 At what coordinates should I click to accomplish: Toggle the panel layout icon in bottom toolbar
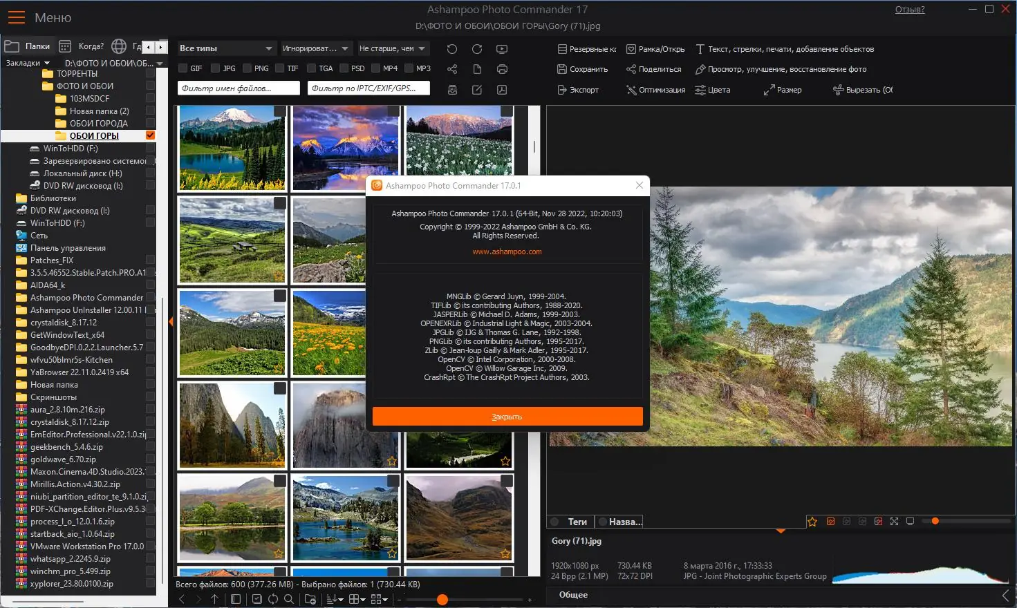click(x=236, y=599)
